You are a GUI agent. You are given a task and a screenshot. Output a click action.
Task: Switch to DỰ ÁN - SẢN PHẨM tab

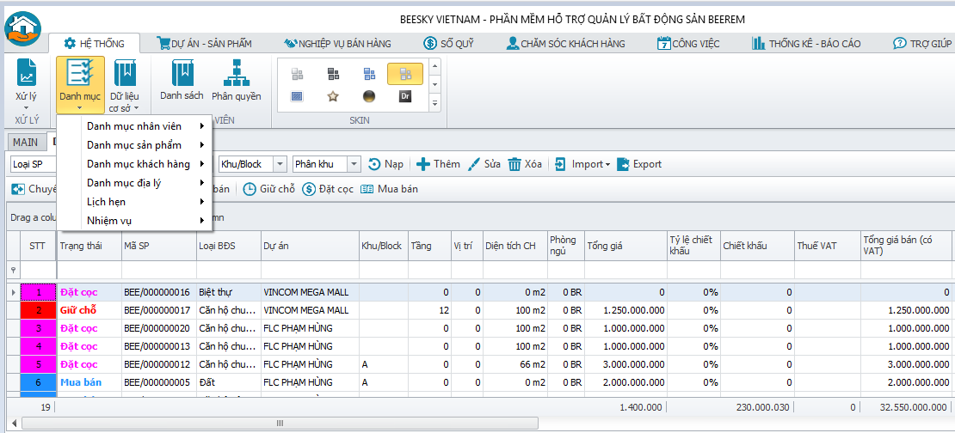pyautogui.click(x=204, y=44)
